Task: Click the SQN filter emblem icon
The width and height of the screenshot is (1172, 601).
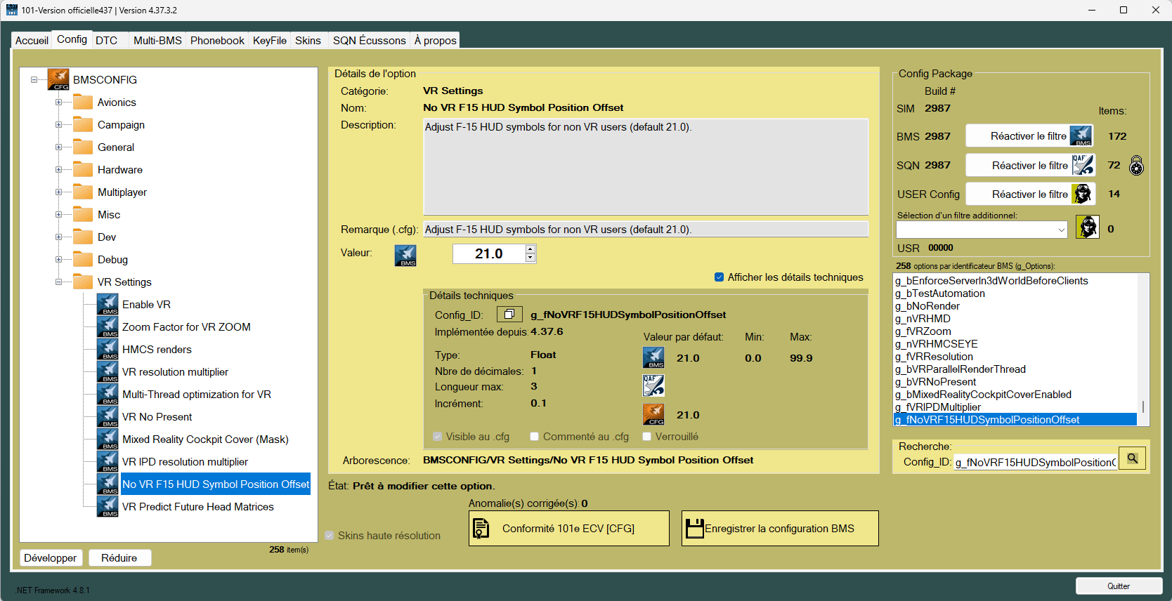Action: [1083, 165]
